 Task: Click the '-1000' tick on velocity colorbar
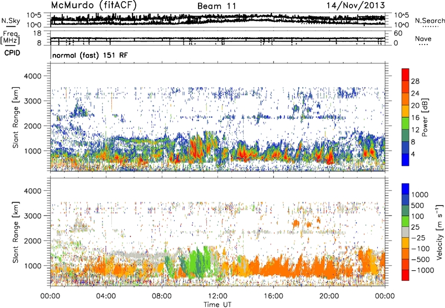pyautogui.click(x=423, y=270)
